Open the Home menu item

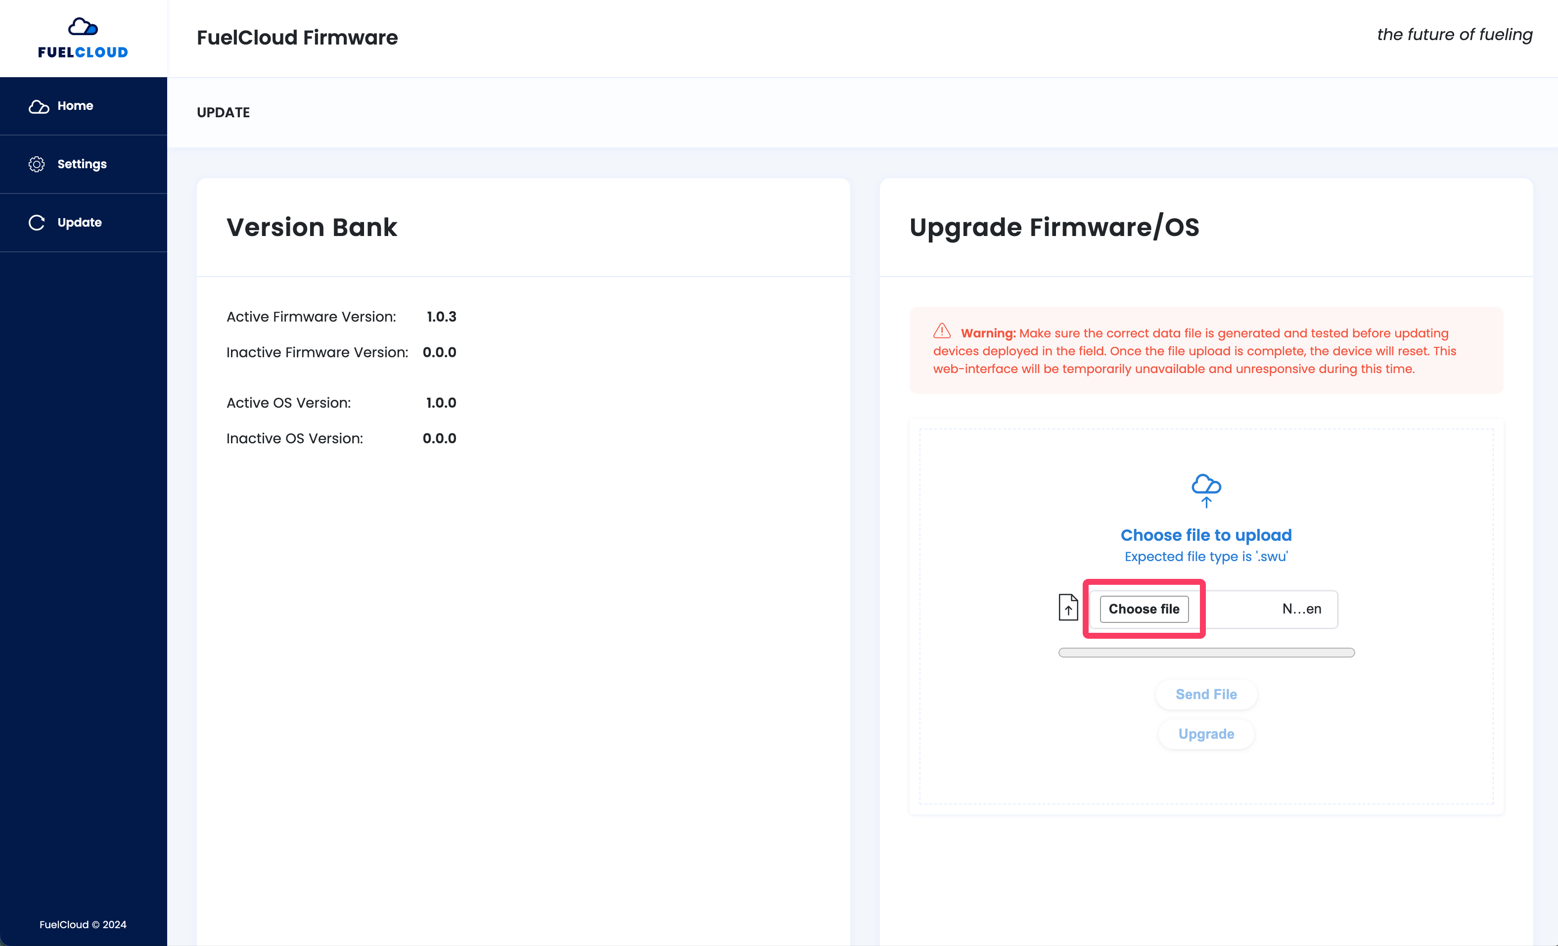(x=84, y=106)
